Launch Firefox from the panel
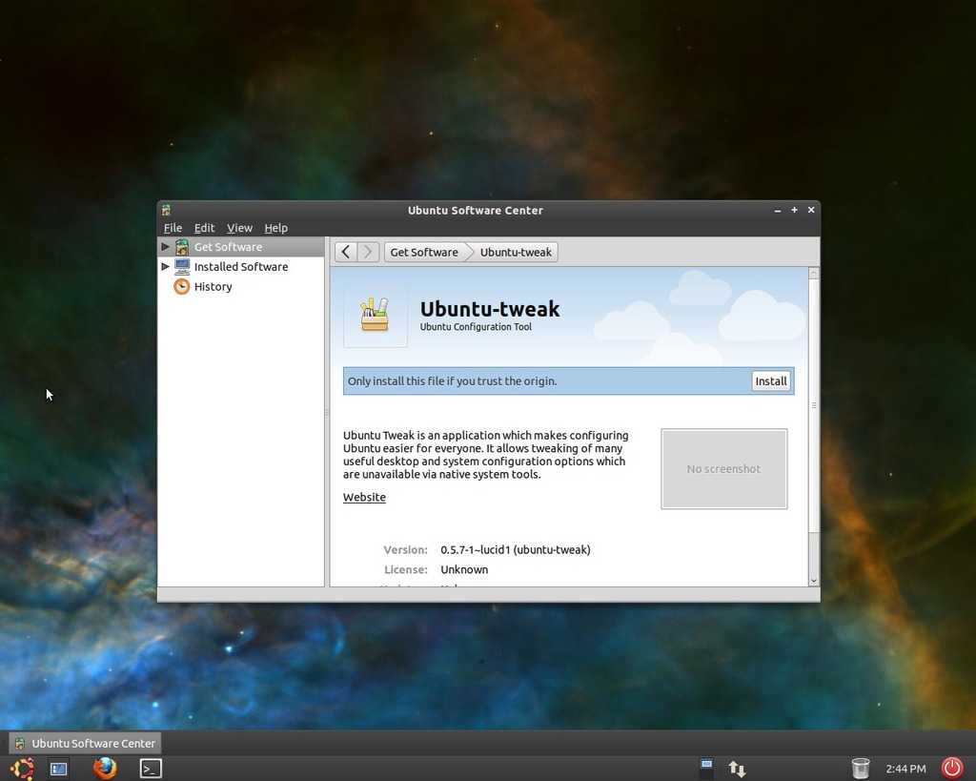 click(x=105, y=769)
